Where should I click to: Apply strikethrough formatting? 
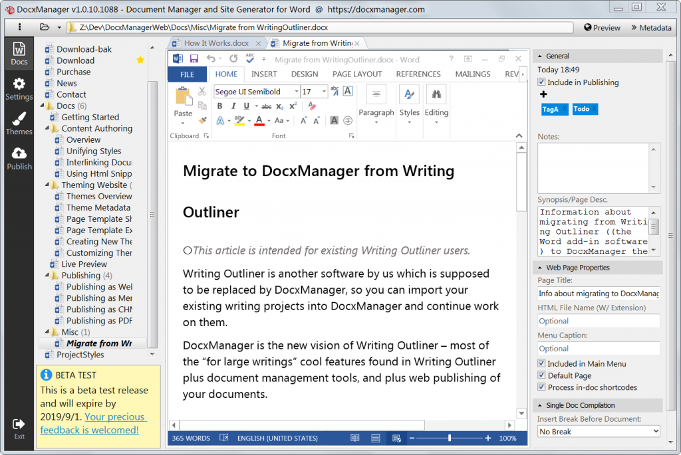click(x=267, y=106)
